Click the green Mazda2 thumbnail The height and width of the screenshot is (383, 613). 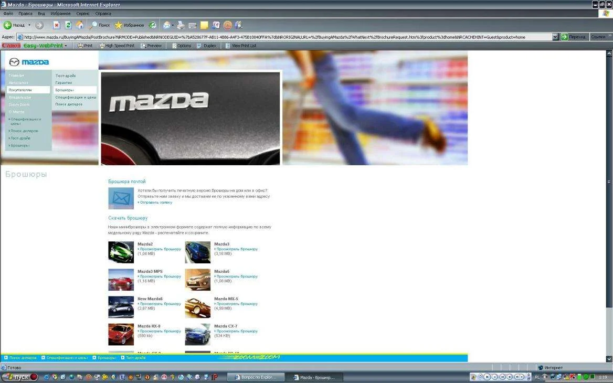[121, 252]
